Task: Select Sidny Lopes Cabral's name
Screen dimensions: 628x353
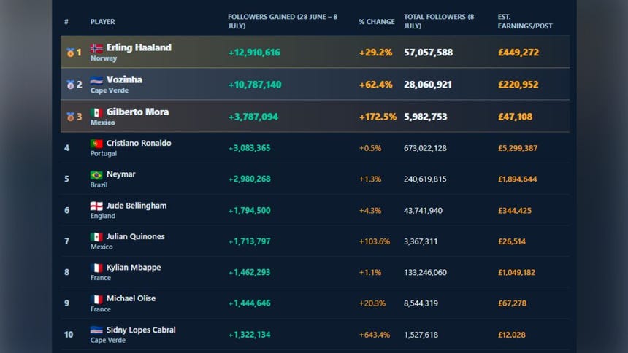Action: point(141,330)
